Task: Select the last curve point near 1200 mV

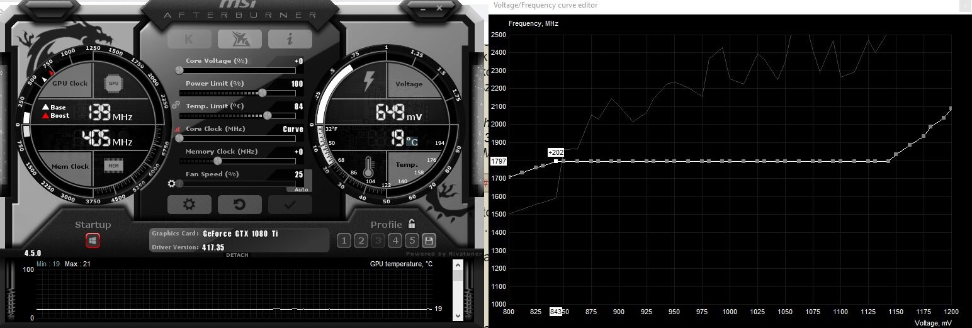Action: click(951, 108)
